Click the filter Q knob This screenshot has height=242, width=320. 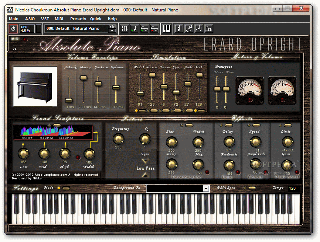(x=145, y=139)
